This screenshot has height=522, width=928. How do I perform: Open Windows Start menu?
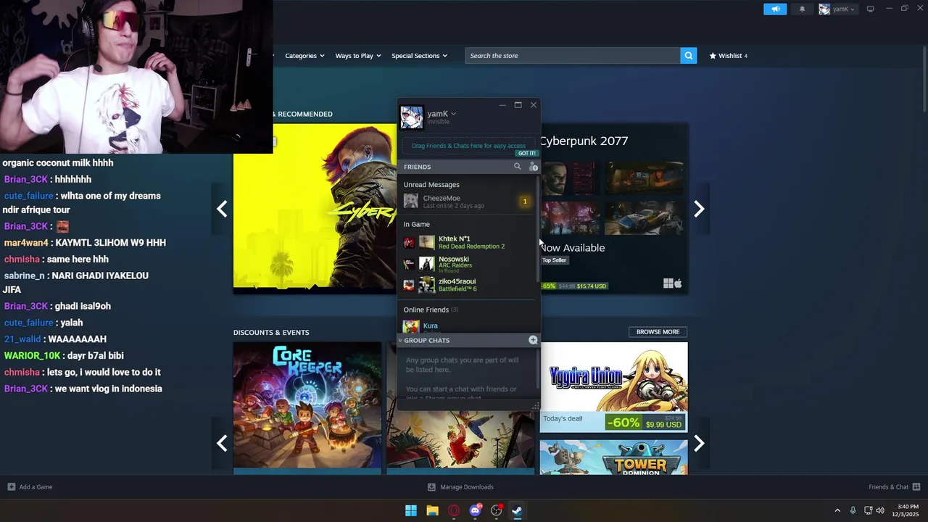(x=411, y=510)
